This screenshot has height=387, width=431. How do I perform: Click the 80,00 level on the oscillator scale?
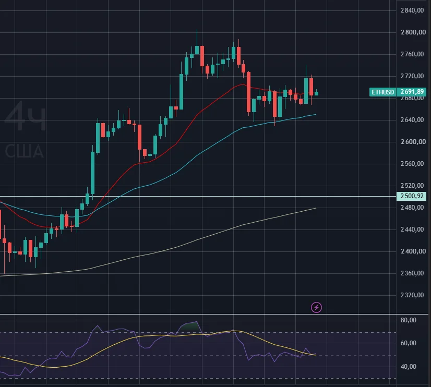pyautogui.click(x=409, y=320)
